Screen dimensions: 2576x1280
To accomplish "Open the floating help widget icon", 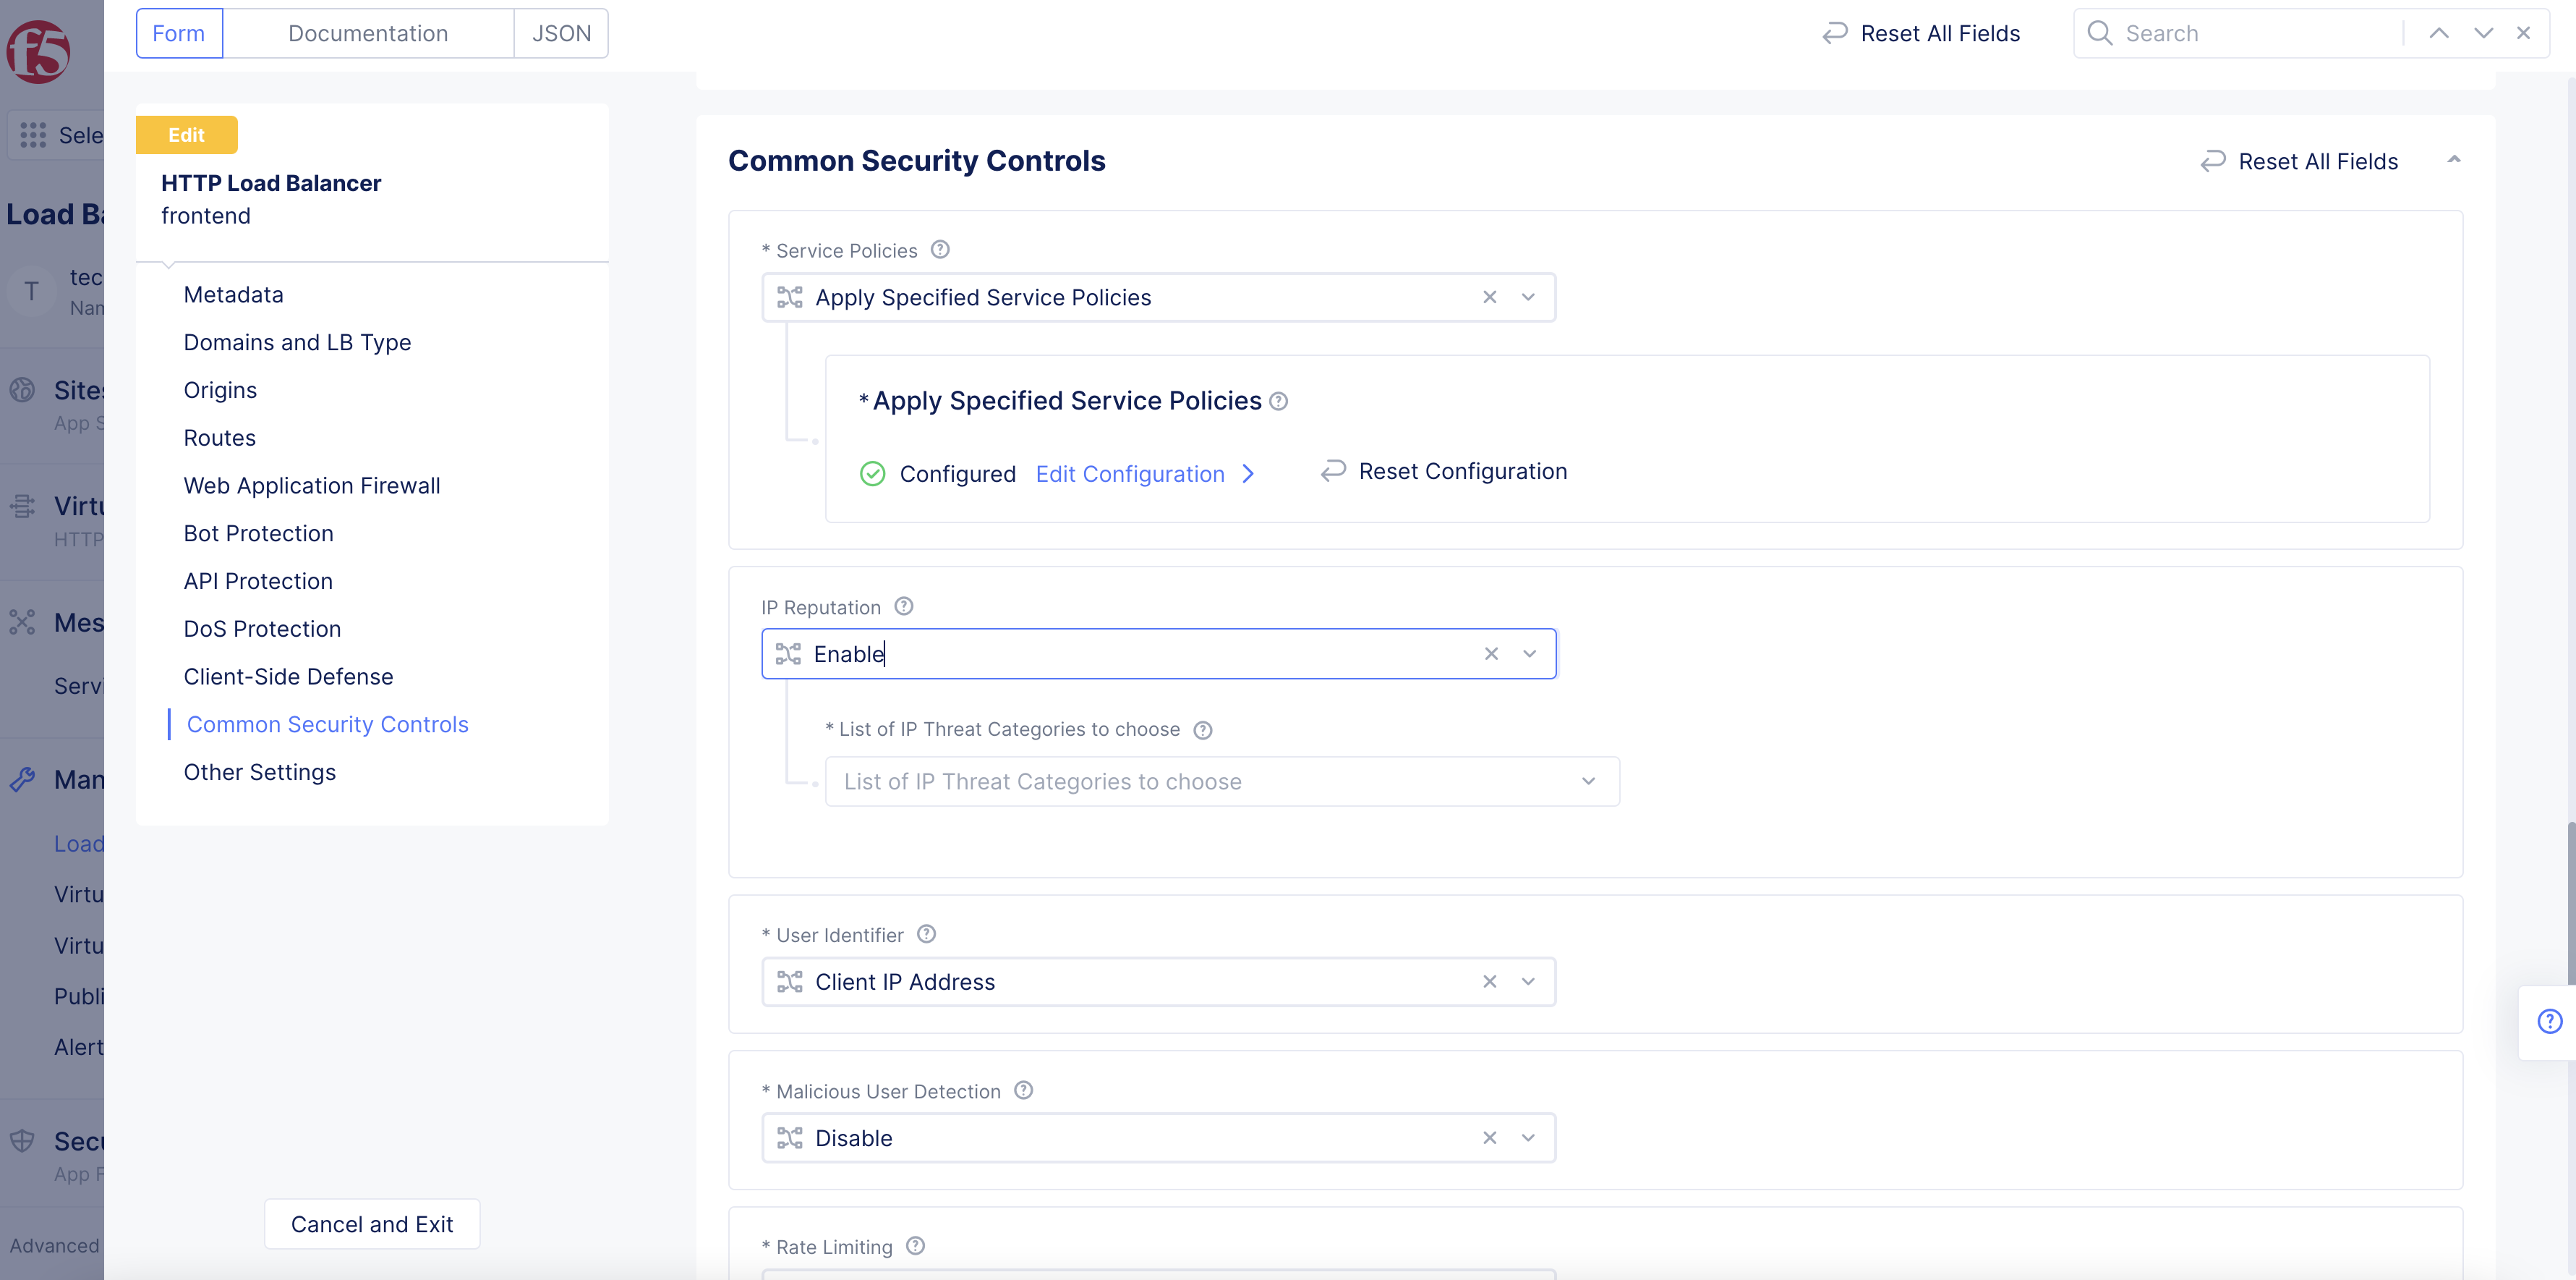I will pos(2549,1021).
